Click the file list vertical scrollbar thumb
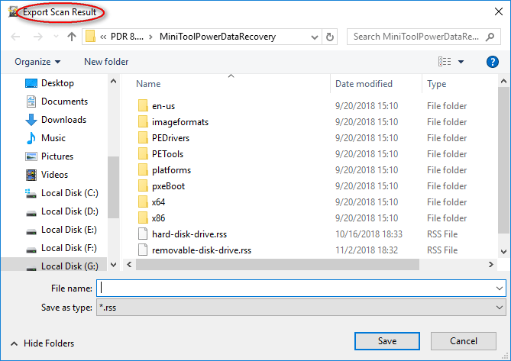This screenshot has width=511, height=361. 503,160
